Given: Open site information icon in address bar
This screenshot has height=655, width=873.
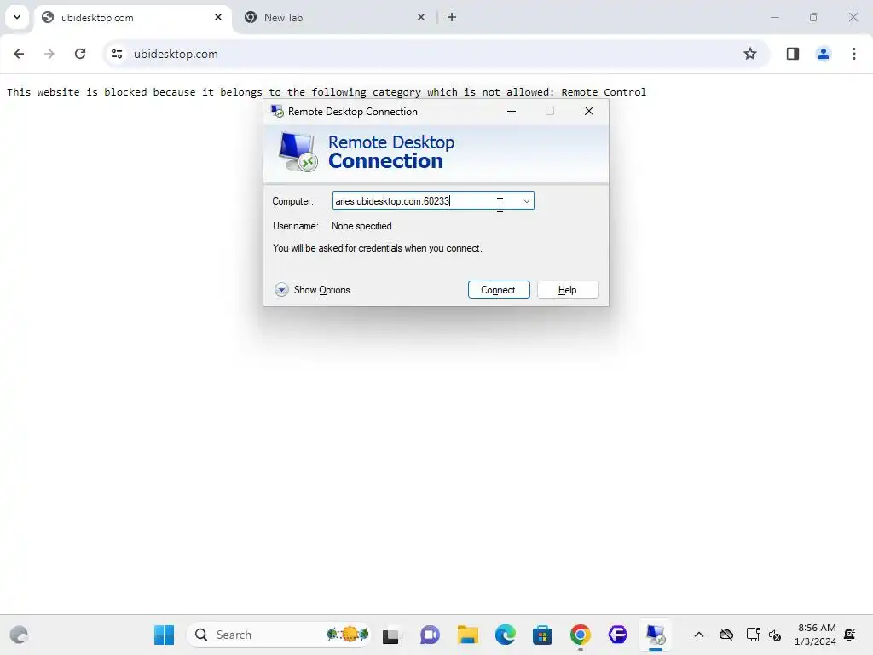Looking at the screenshot, I should 117,54.
